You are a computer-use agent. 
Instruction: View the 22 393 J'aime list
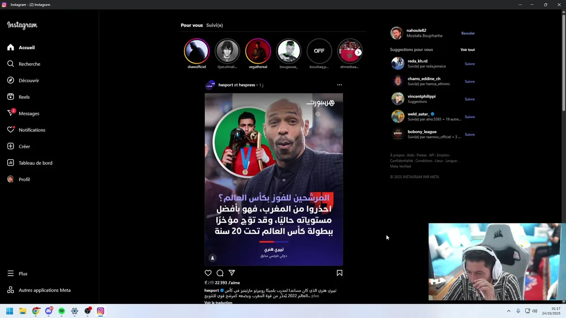[x=227, y=283]
